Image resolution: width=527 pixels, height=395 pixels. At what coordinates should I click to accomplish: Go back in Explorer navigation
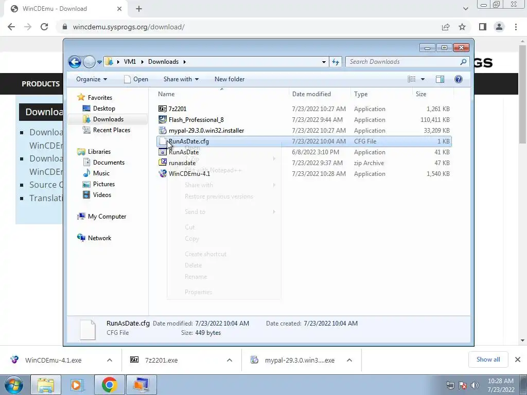coord(75,62)
